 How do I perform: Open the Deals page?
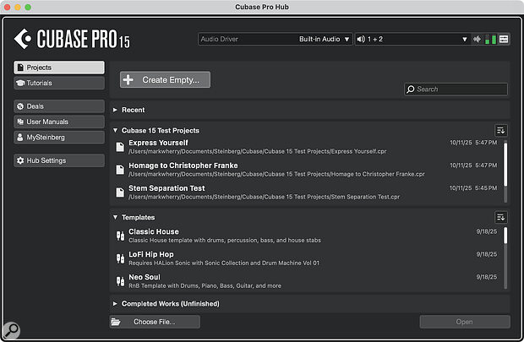pyautogui.click(x=59, y=106)
